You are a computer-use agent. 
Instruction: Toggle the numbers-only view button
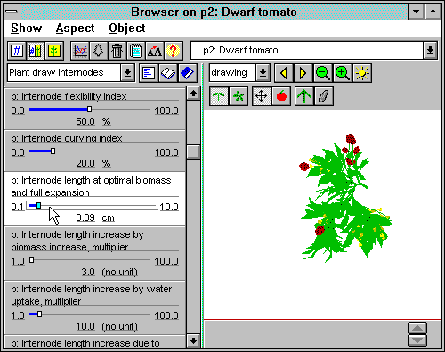tap(17, 51)
